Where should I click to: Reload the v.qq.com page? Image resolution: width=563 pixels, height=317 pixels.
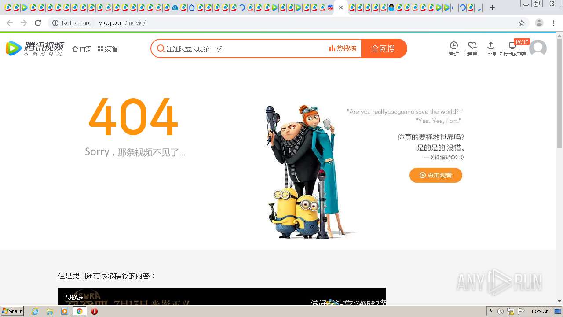pyautogui.click(x=38, y=23)
